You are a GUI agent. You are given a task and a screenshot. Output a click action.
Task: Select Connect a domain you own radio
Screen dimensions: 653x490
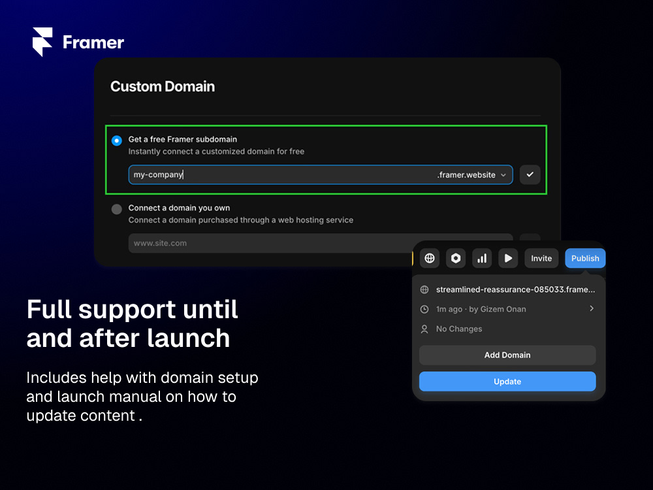(117, 209)
